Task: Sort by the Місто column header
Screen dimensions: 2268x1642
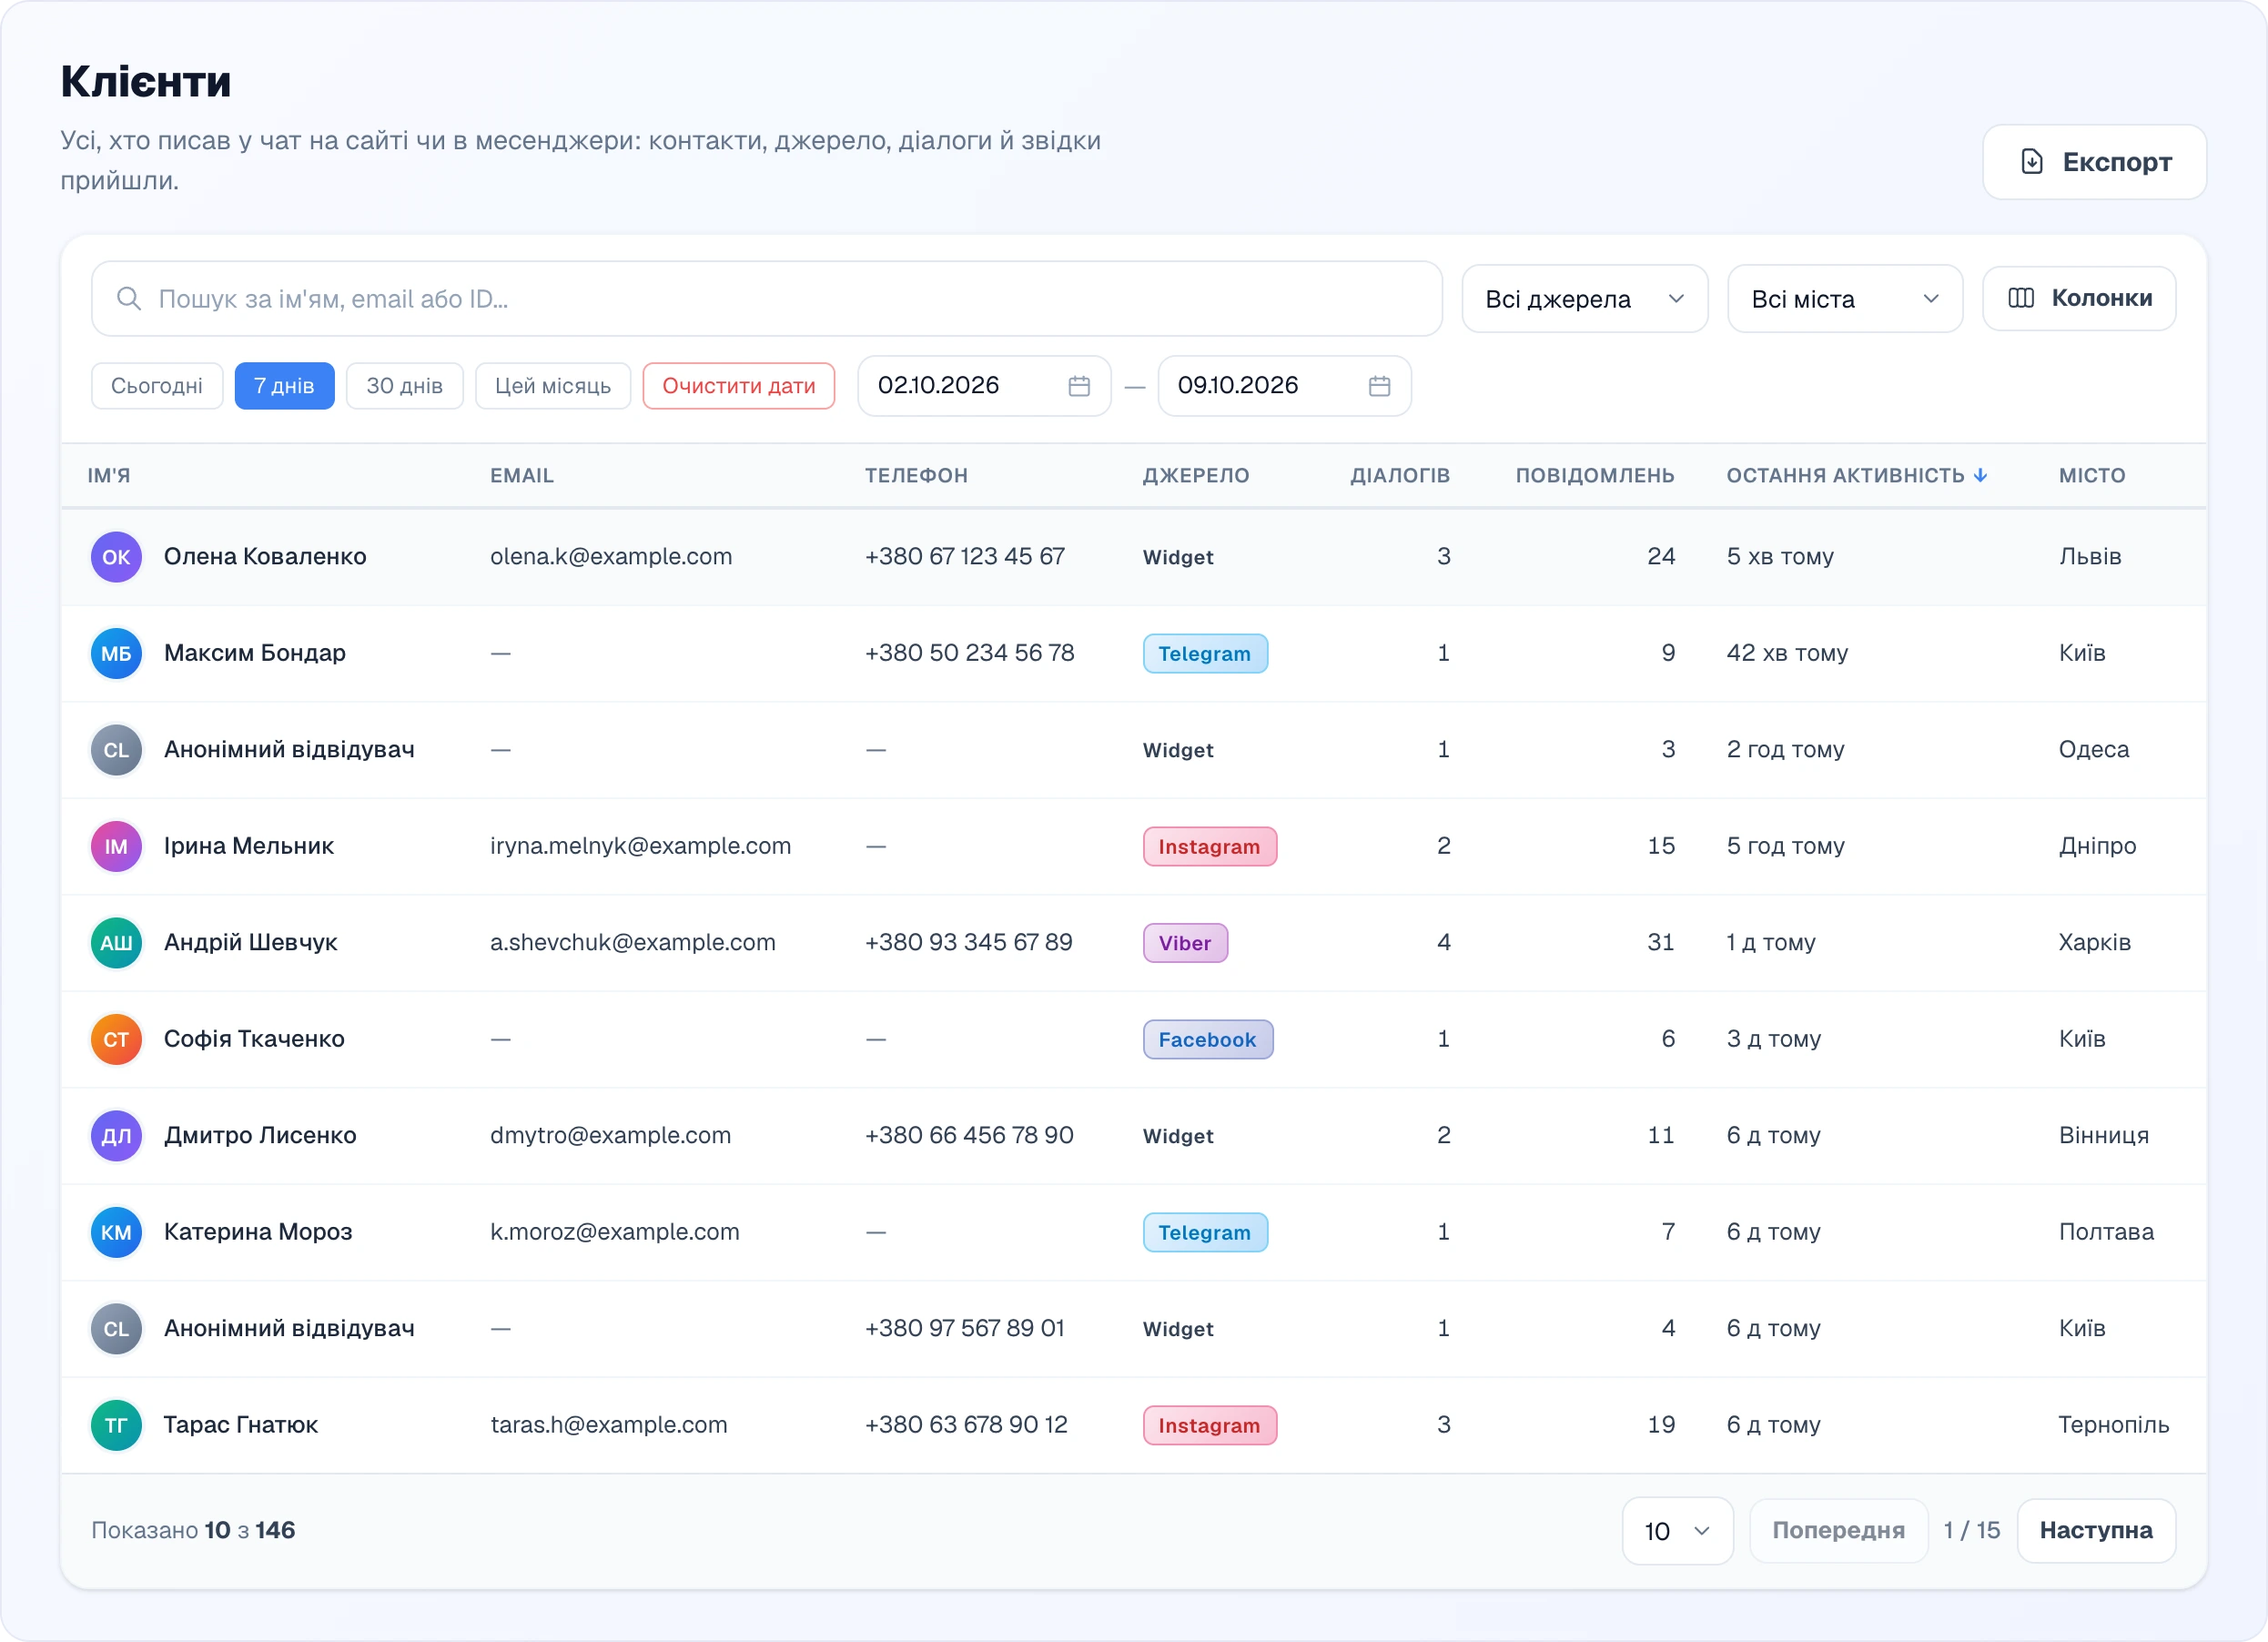Action: (2092, 476)
